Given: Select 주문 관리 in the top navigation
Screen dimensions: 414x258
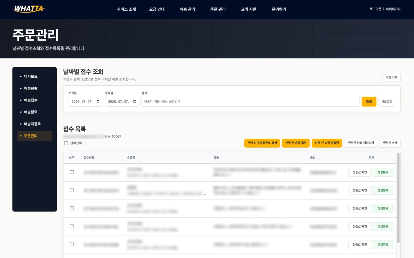Looking at the screenshot, I should [218, 9].
